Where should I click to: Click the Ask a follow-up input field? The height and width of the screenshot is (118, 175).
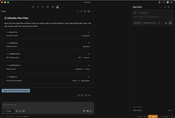pyautogui.click(x=47, y=105)
